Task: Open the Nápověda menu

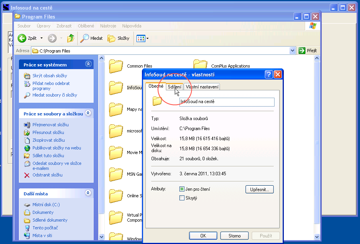Action: click(132, 26)
